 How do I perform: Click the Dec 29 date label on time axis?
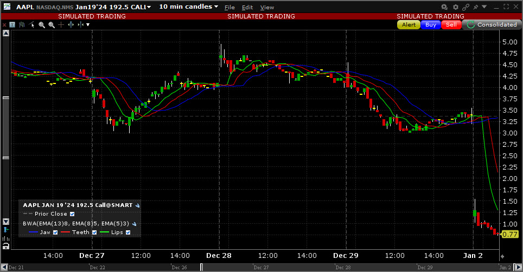(346, 256)
